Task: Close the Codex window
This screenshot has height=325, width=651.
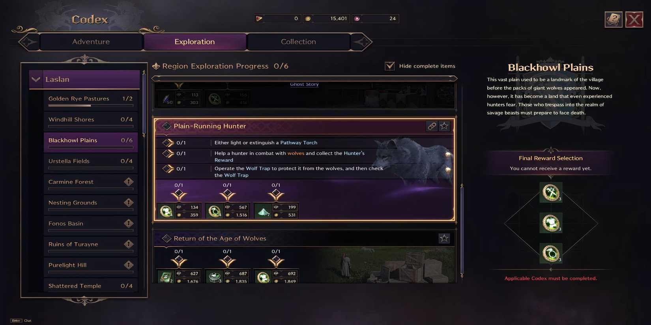Action: [634, 19]
